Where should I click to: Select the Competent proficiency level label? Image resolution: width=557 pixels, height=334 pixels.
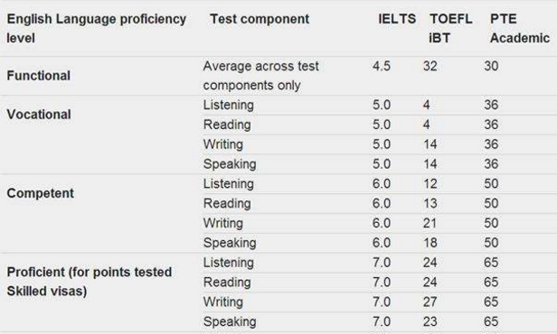[x=40, y=193]
